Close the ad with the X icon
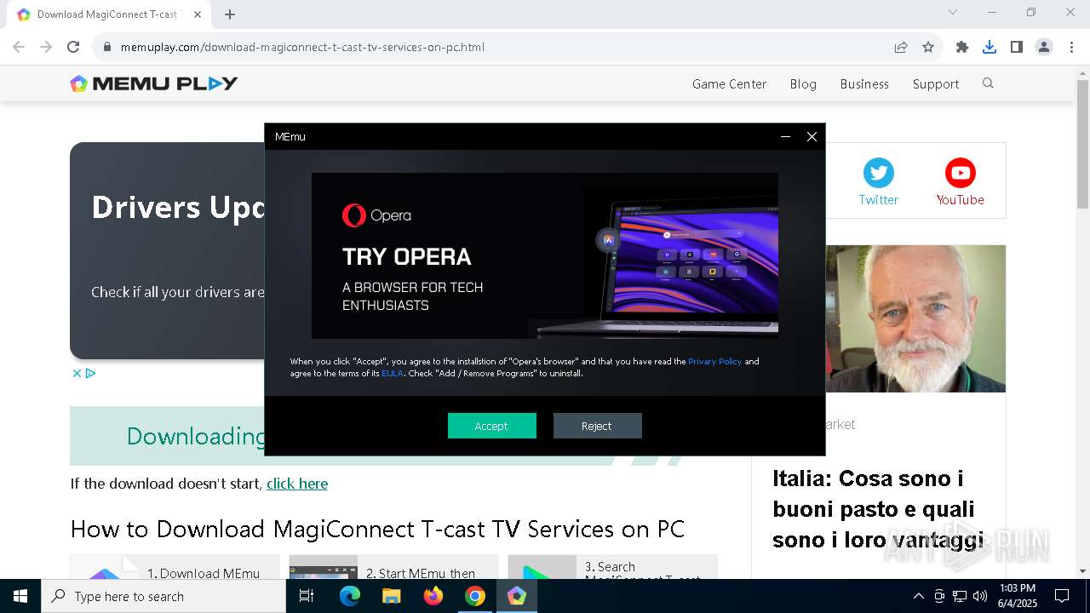 pos(77,373)
